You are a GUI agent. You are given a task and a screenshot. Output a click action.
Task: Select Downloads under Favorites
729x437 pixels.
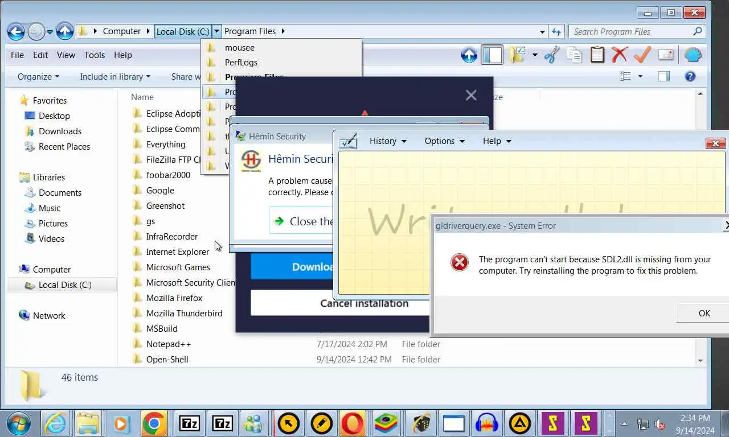click(60, 131)
